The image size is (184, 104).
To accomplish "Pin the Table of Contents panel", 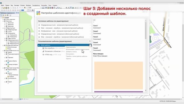I will point(17,13).
